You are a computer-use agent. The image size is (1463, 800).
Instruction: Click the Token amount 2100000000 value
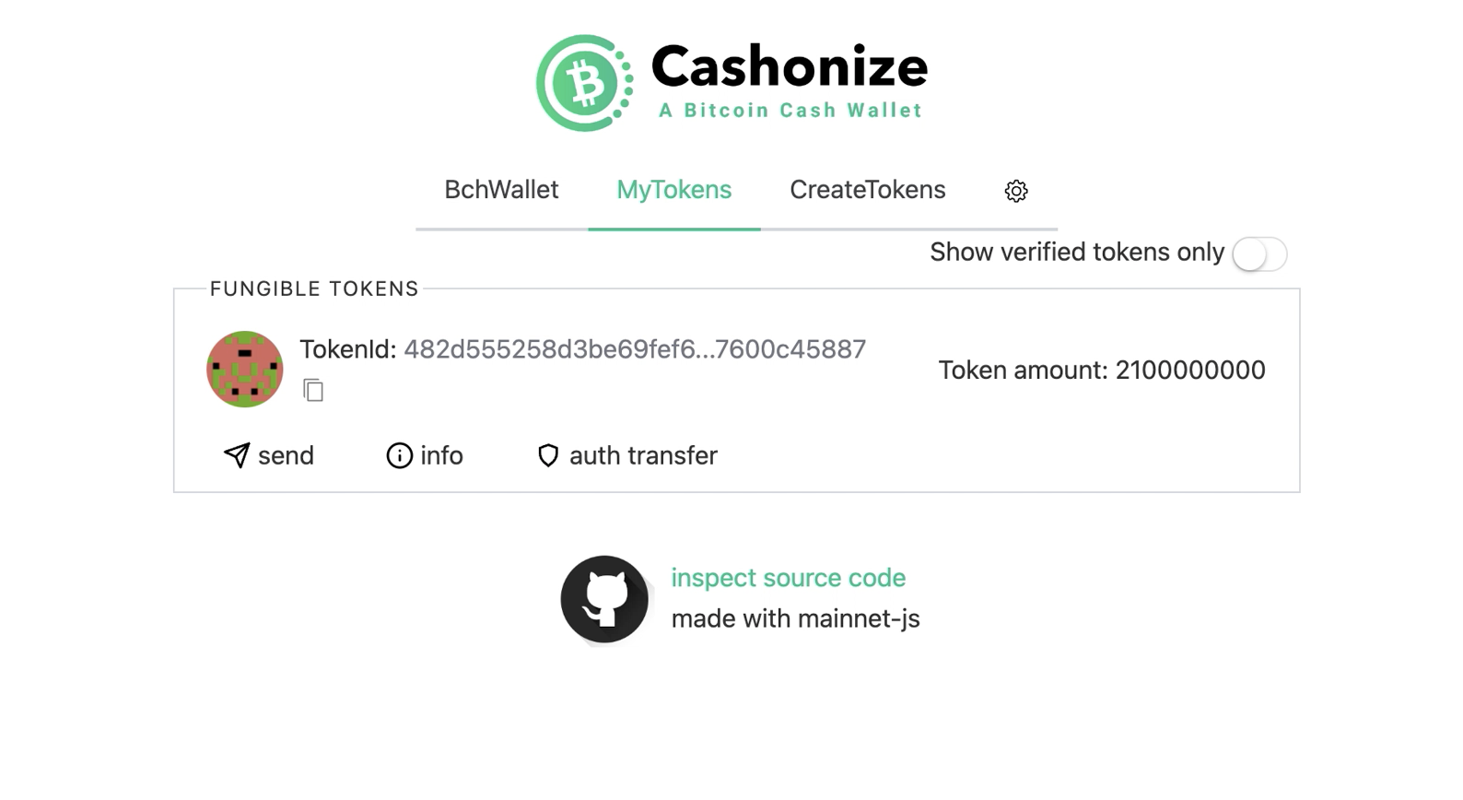1102,370
